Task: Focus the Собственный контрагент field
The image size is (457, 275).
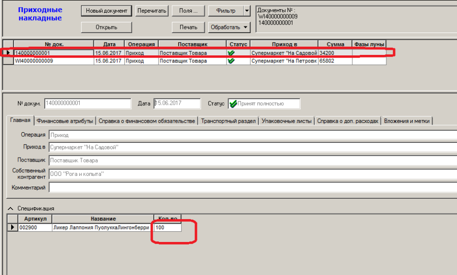Action: coord(253,174)
